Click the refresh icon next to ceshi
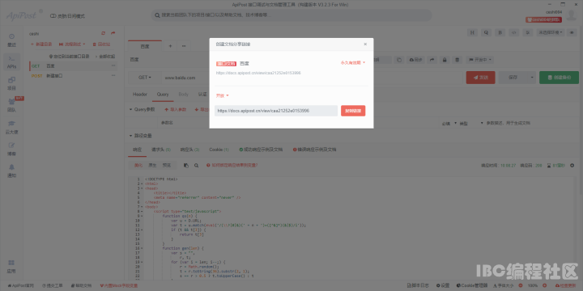The image size is (583, 291). 104,33
